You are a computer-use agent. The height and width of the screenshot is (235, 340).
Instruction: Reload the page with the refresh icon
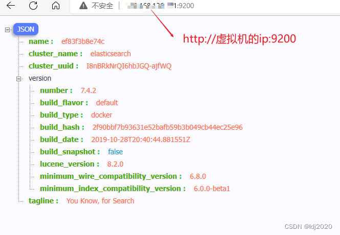[33, 6]
